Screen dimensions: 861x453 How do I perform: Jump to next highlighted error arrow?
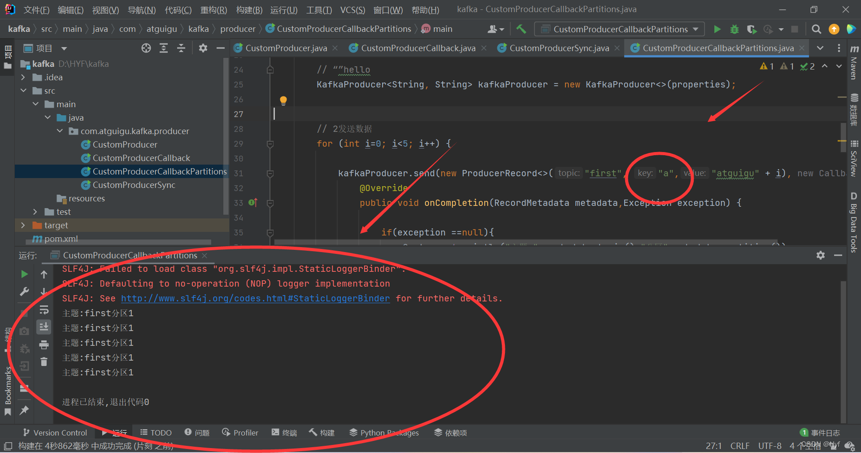(x=839, y=66)
